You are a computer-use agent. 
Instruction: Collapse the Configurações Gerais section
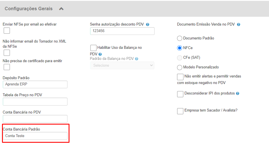pos(61,9)
